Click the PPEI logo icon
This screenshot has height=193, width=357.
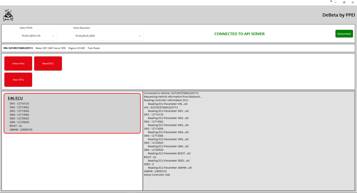click(x=8, y=16)
